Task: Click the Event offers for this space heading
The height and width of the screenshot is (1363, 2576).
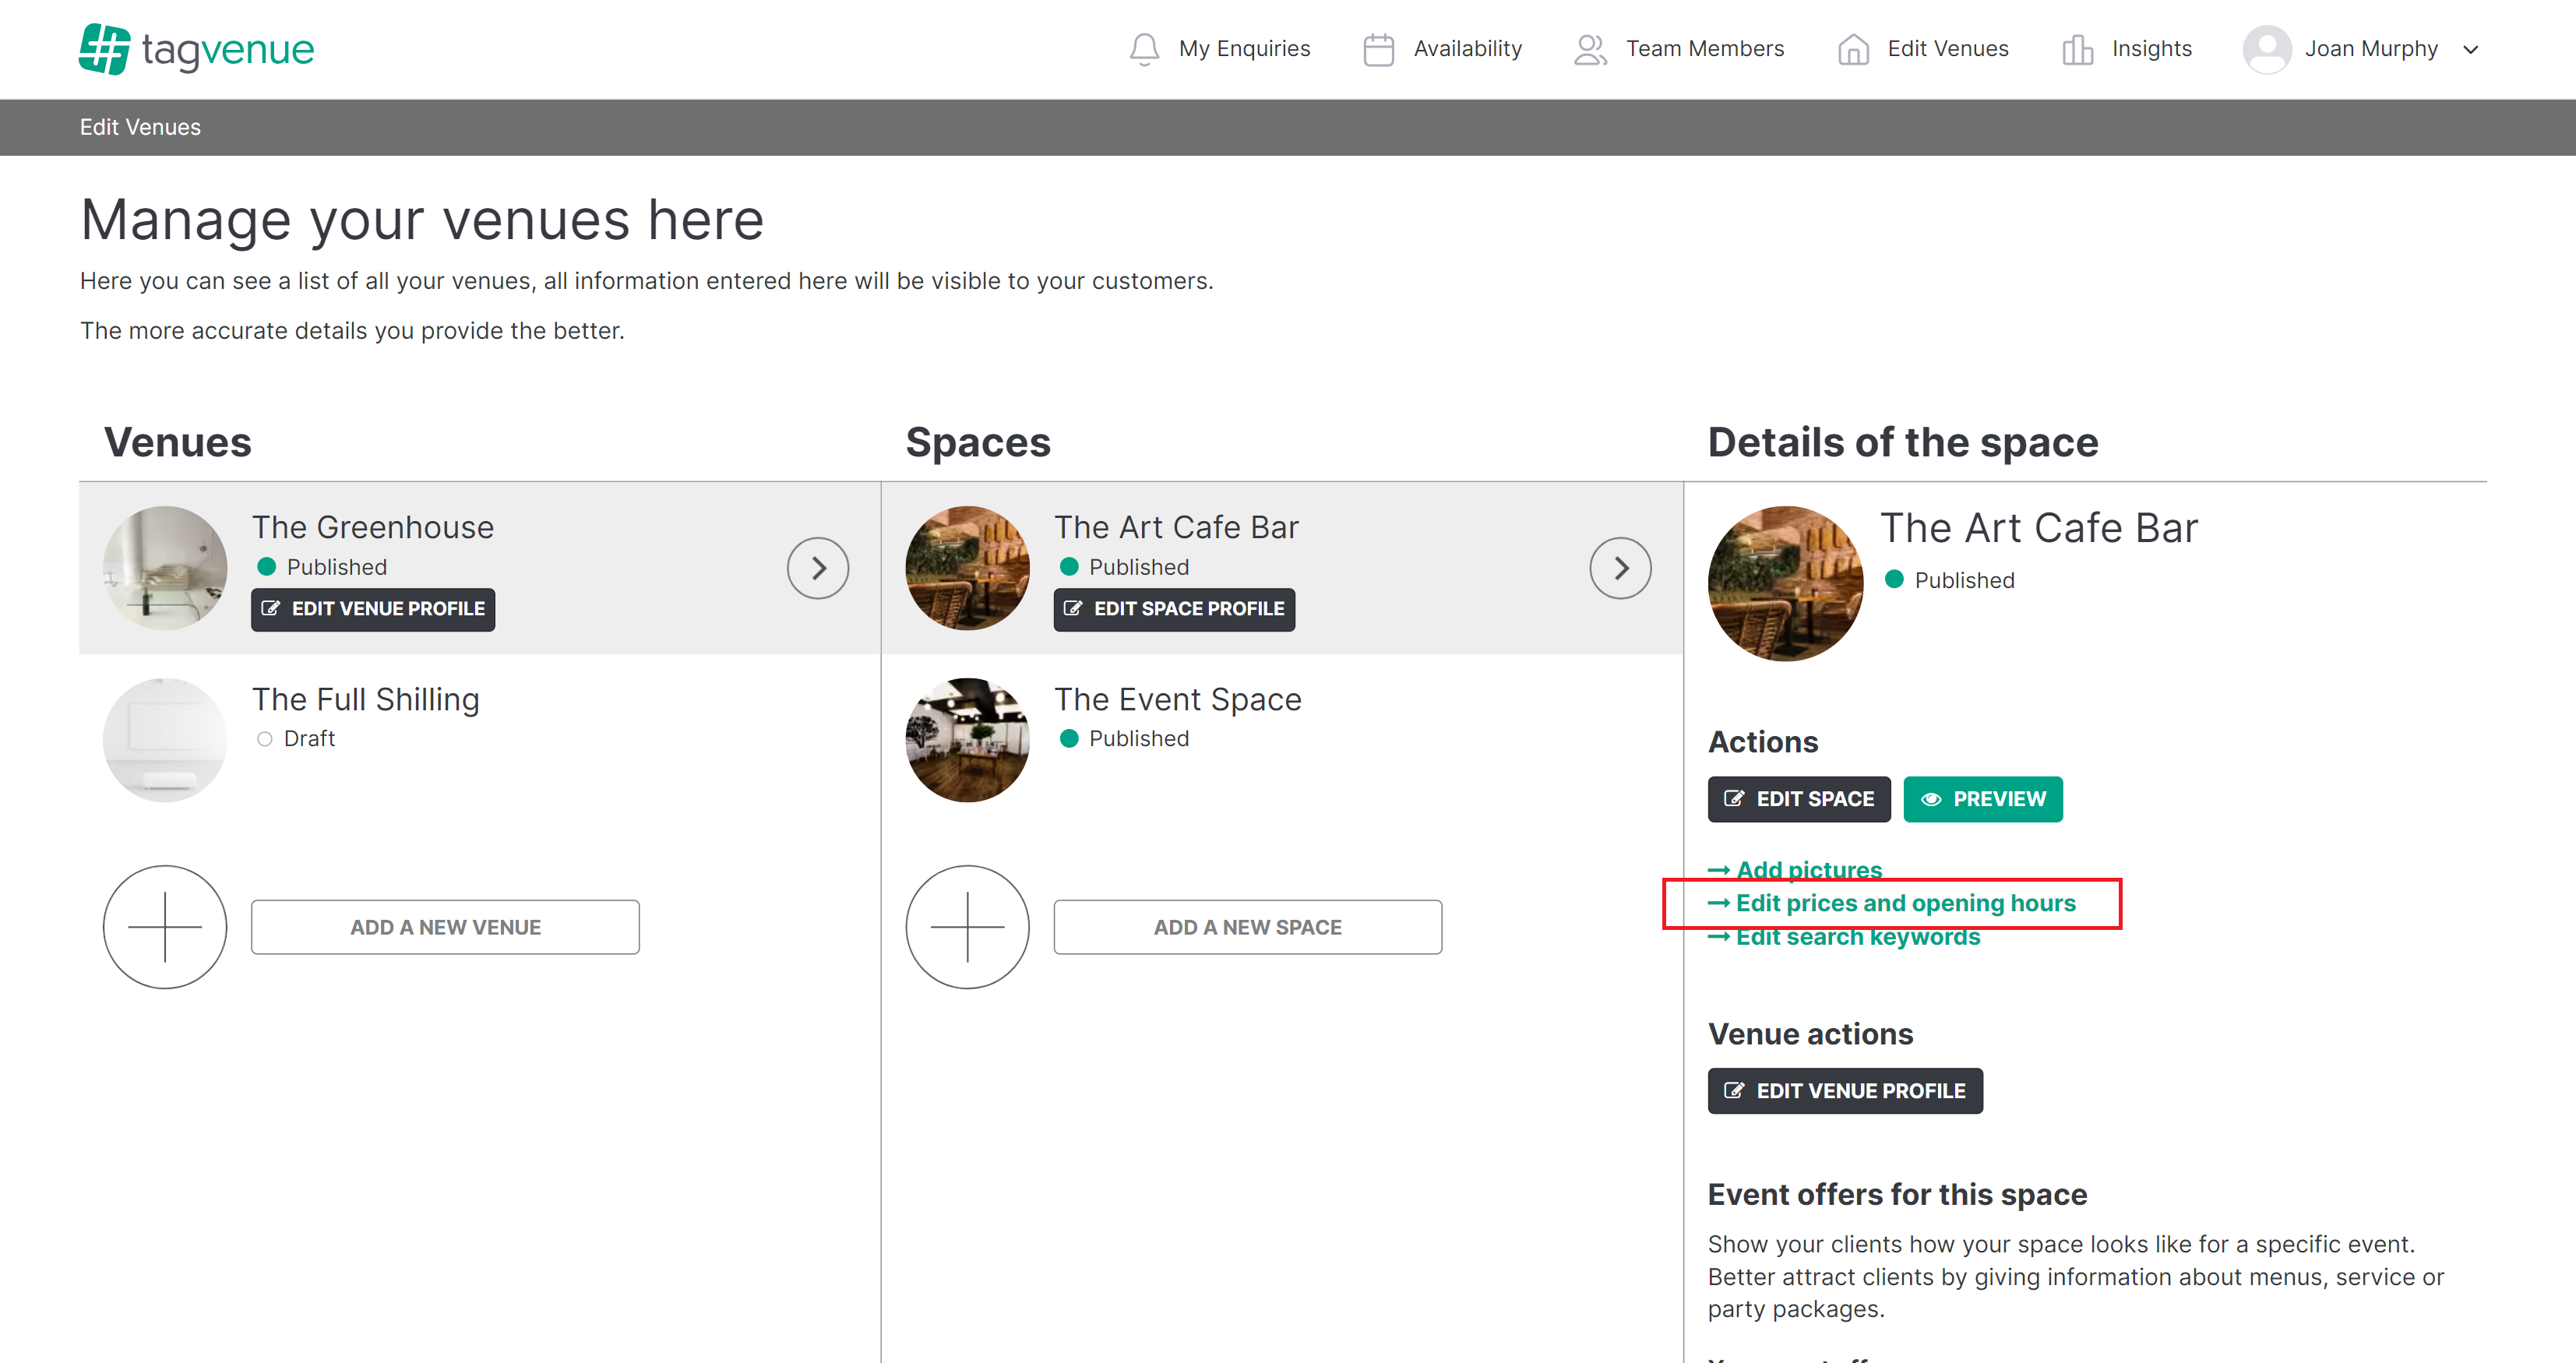Action: pos(1897,1194)
